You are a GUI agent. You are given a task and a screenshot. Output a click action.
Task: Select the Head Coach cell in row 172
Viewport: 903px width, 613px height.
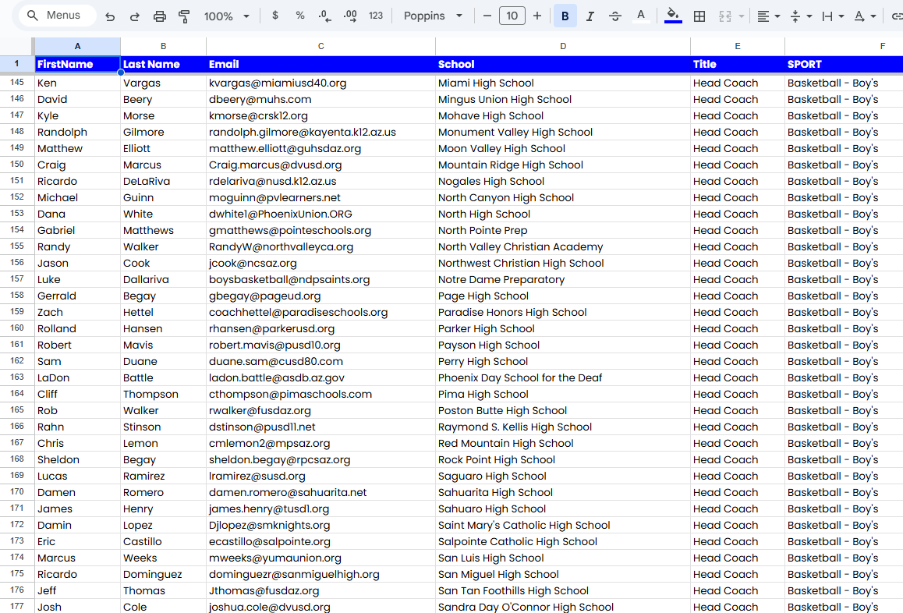(x=737, y=525)
